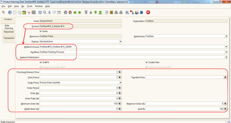
Task: Expand the BOM & Formula dropdown
Action: pyautogui.click(x=226, y=47)
